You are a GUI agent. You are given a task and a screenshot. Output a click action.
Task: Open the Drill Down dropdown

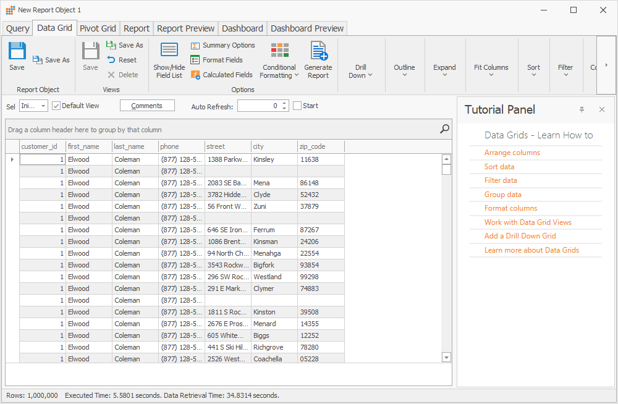(x=361, y=67)
